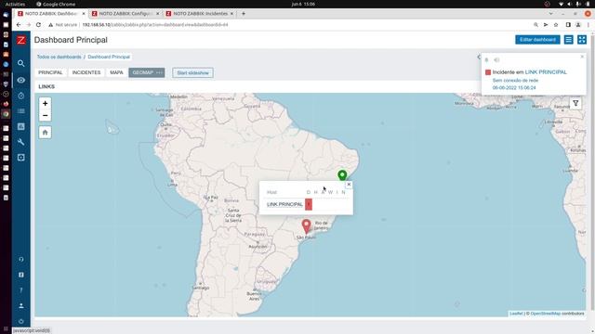The width and height of the screenshot is (595, 334).
Task: Open the Inventory list icon in sidebar
Action: [21, 111]
